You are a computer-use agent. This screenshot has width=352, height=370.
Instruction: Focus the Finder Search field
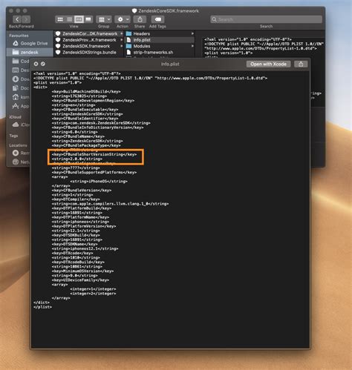(267, 19)
